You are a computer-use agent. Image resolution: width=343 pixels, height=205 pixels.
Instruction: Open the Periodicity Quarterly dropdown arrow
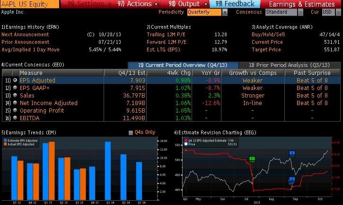click(225, 12)
